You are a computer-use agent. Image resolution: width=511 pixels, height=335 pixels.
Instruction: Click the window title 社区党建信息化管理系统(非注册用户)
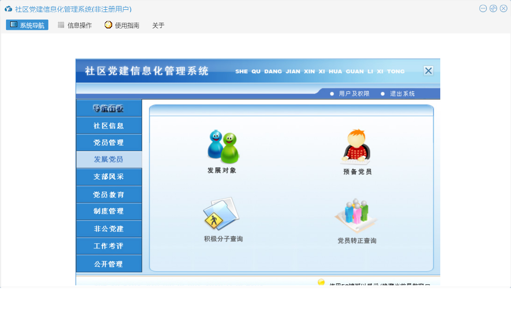point(73,9)
